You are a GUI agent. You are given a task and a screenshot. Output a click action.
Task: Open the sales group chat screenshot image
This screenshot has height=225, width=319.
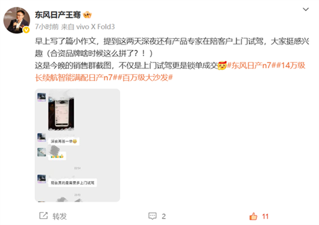77,145
